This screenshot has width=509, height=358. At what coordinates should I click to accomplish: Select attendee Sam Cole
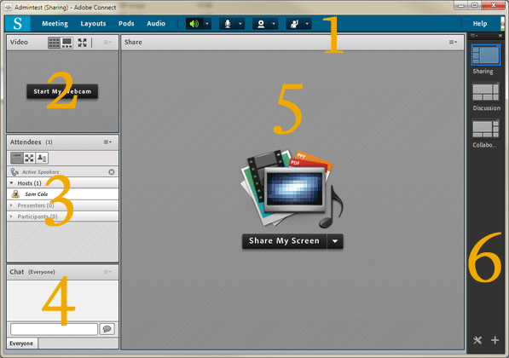point(62,194)
